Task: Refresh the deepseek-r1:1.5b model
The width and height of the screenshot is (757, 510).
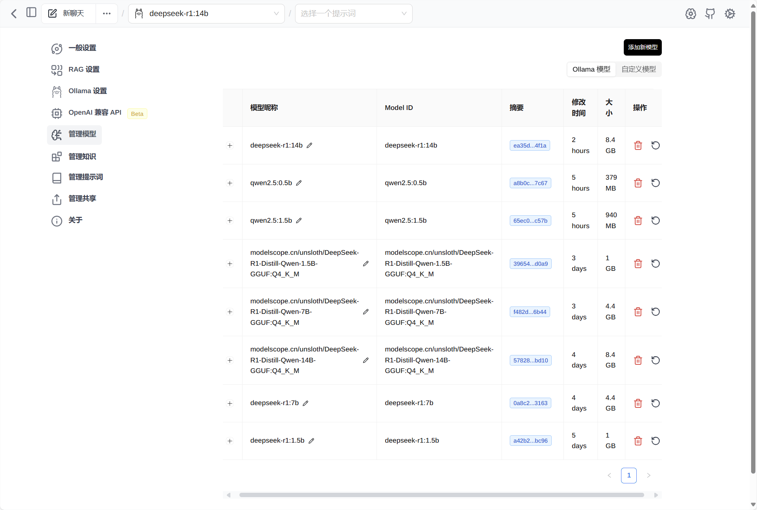Action: point(656,441)
